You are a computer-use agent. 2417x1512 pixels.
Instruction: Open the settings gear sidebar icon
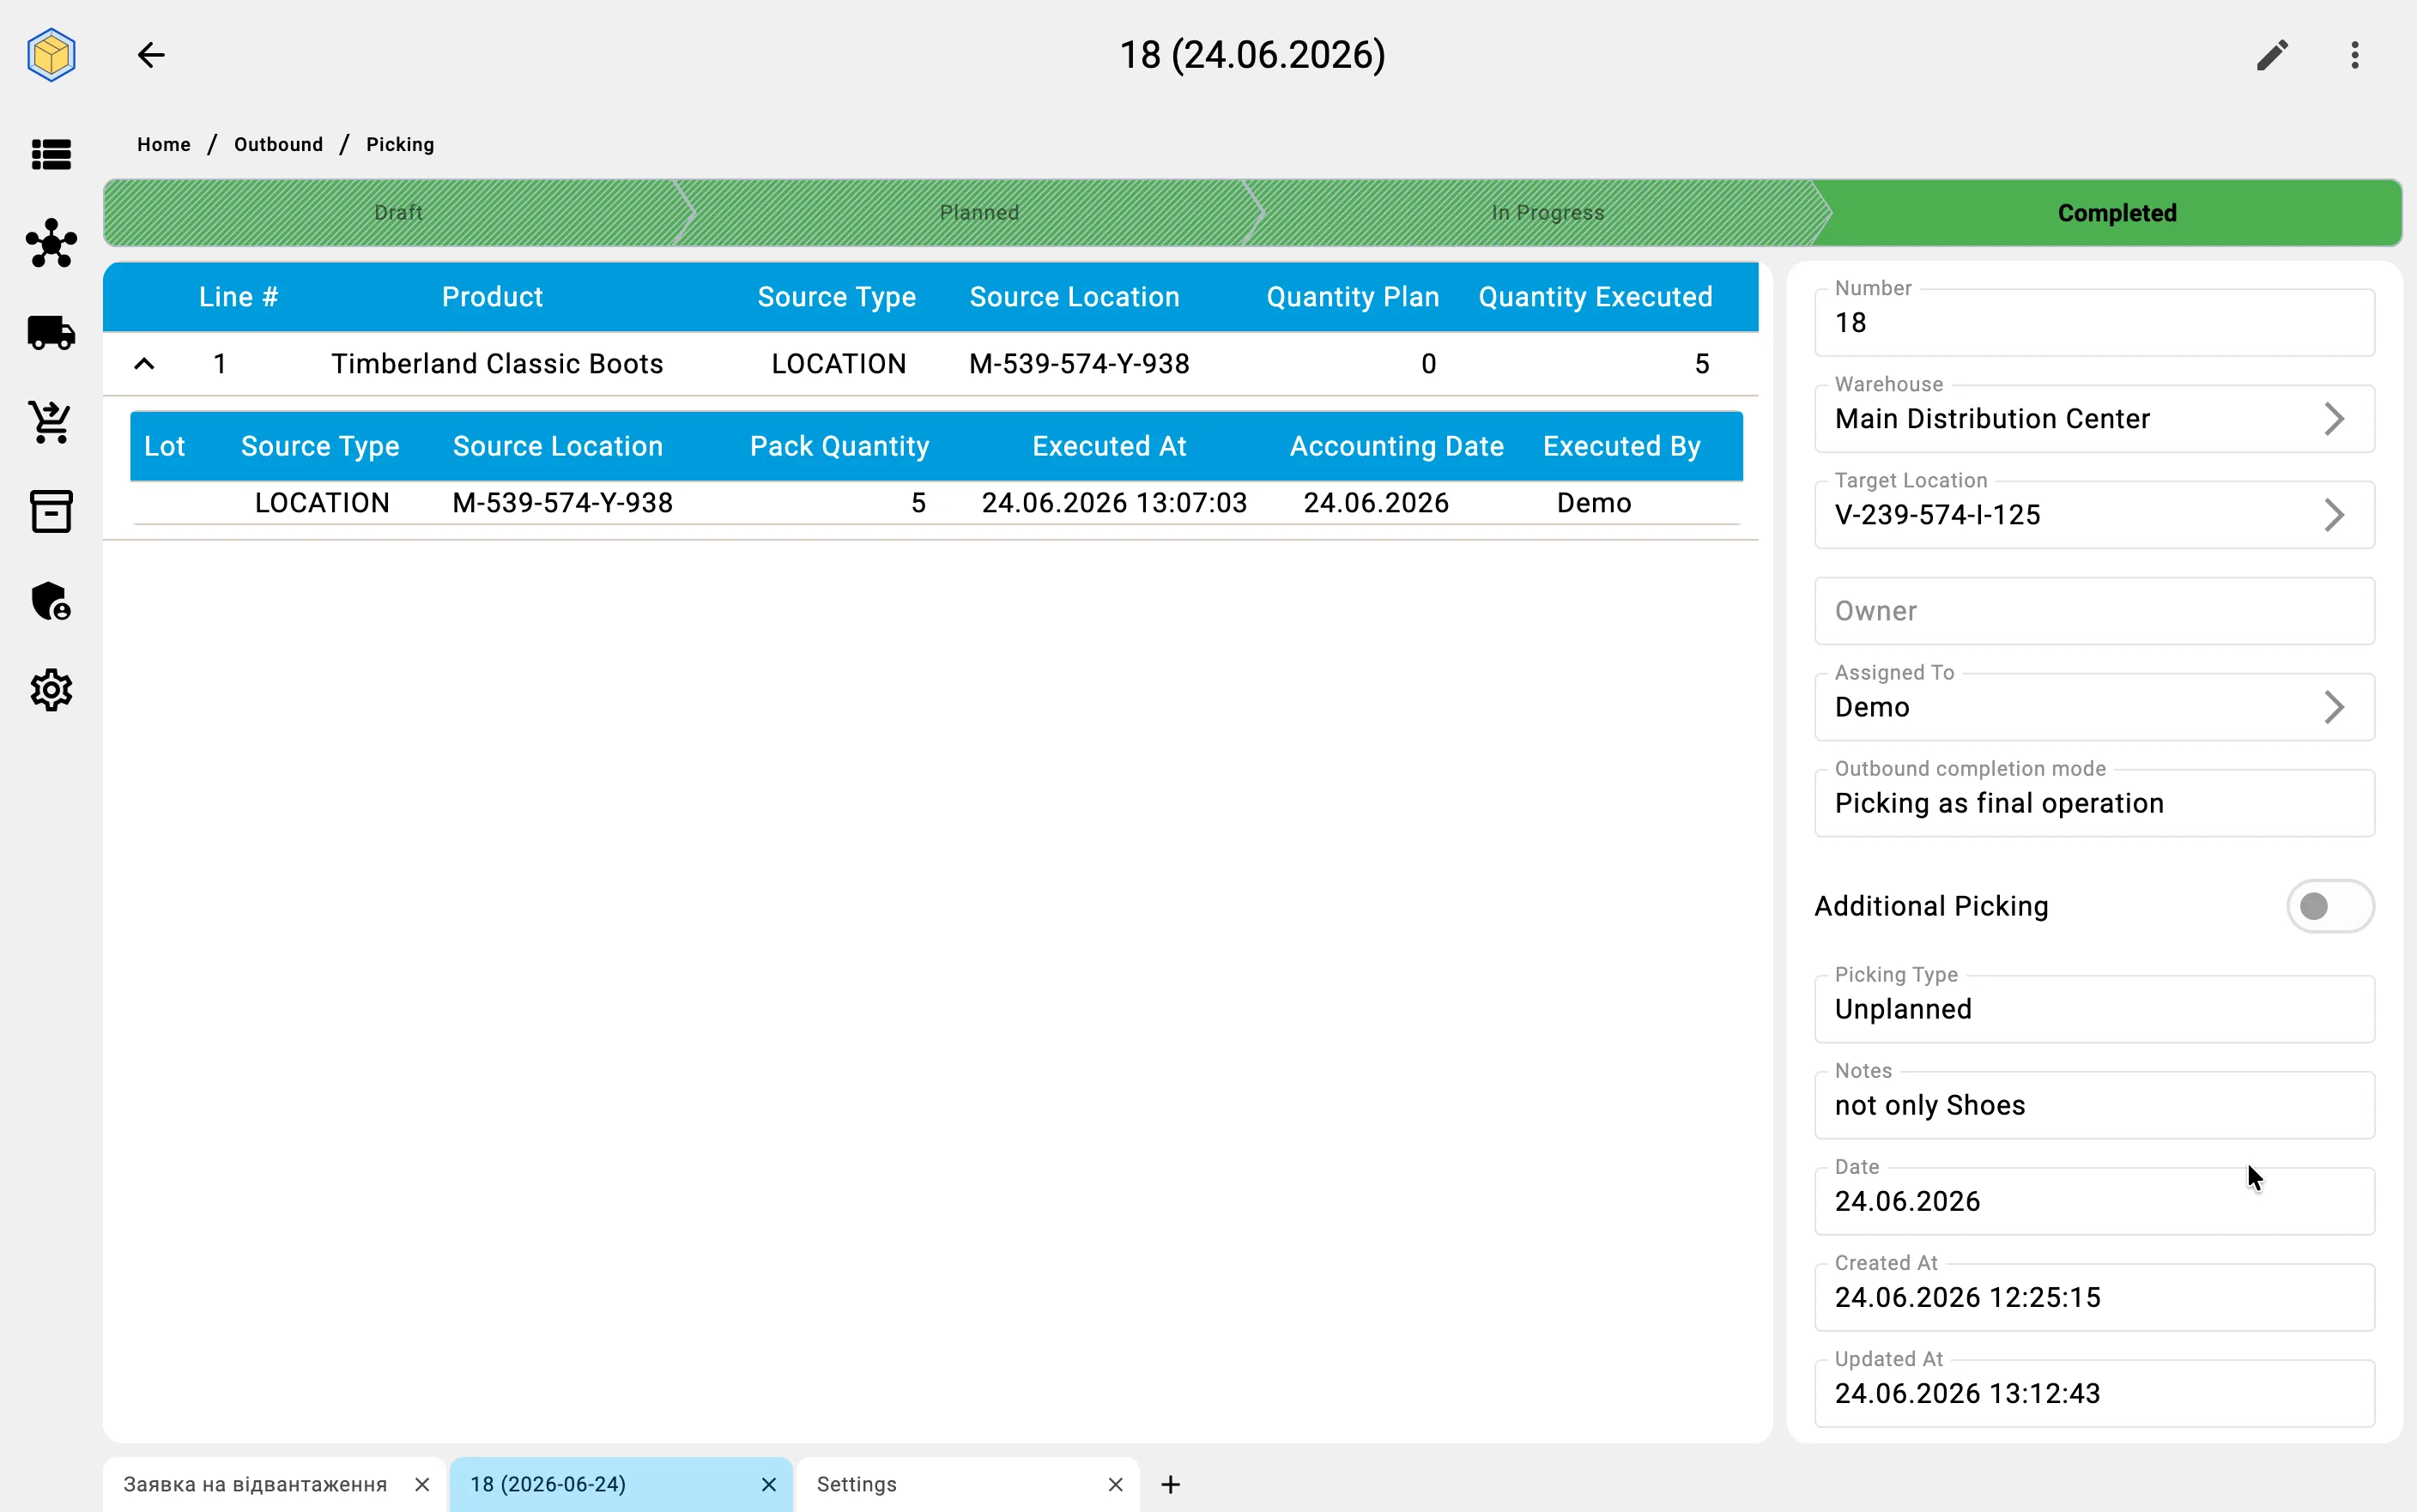point(51,690)
